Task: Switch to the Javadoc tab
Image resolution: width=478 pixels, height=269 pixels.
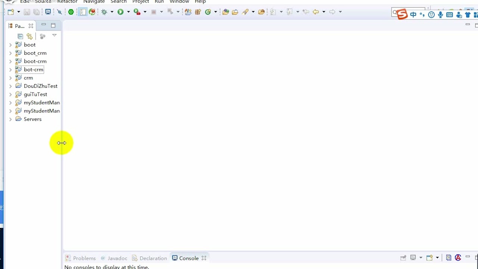Action: click(114, 258)
